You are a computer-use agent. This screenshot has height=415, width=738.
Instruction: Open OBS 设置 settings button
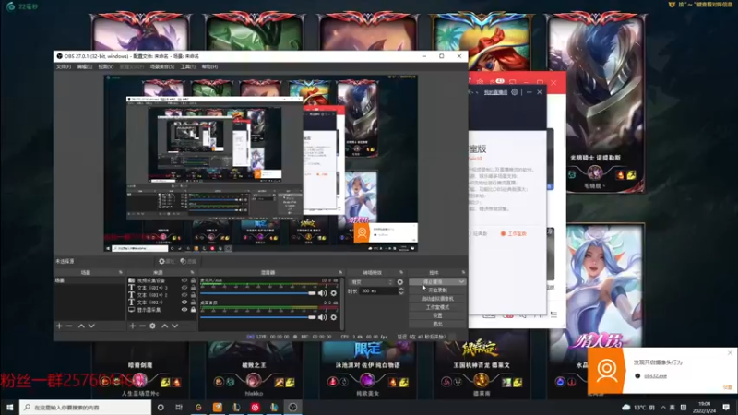437,315
